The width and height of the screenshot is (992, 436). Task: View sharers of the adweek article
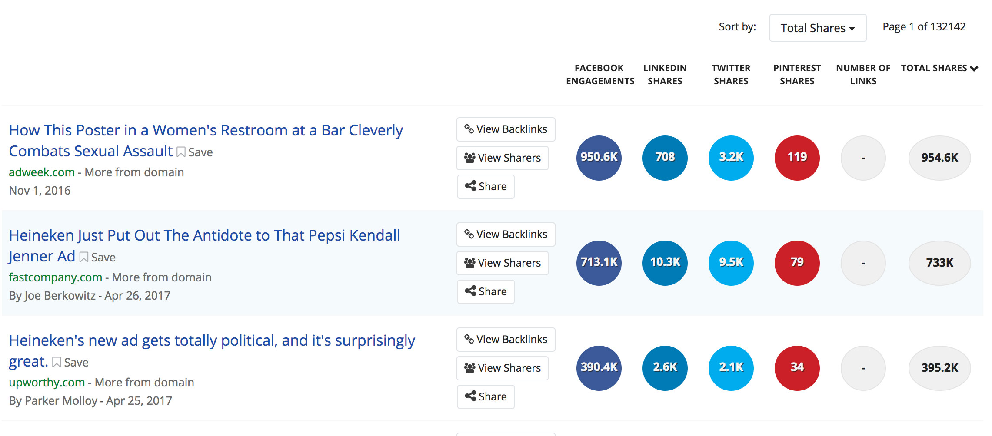[x=503, y=158]
